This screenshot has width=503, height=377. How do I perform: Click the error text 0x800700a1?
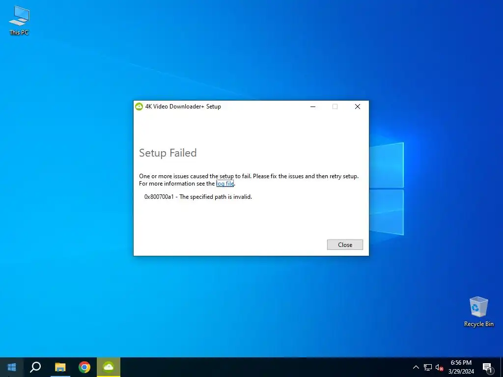tap(159, 197)
